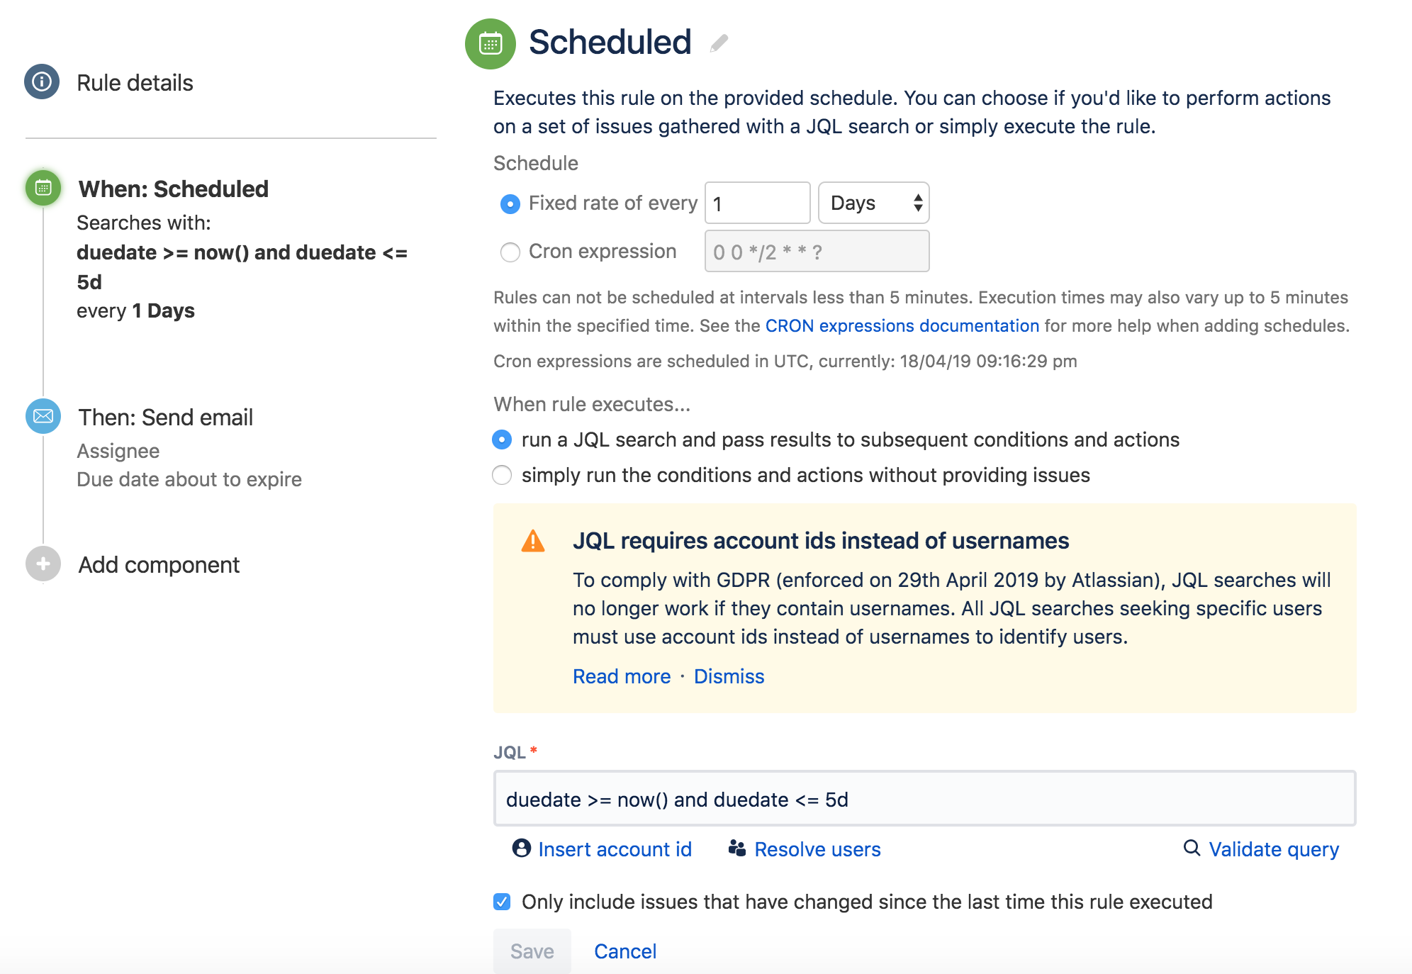Uncheck only include changed issues option
The height and width of the screenshot is (974, 1412).
(x=502, y=901)
